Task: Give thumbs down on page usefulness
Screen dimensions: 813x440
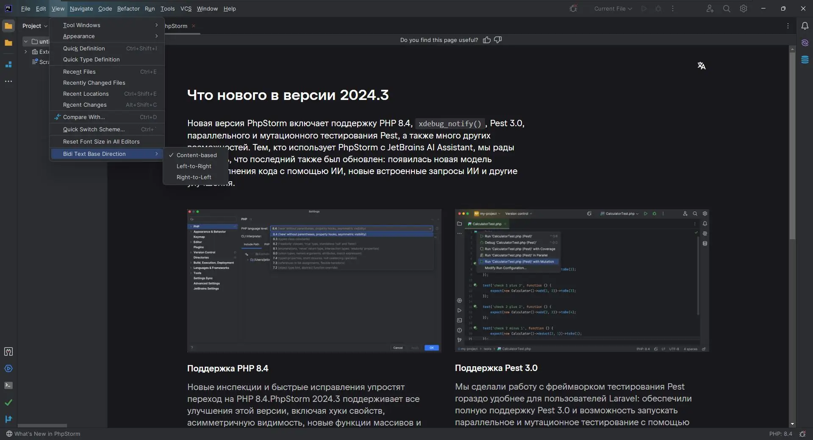Action: pyautogui.click(x=497, y=39)
